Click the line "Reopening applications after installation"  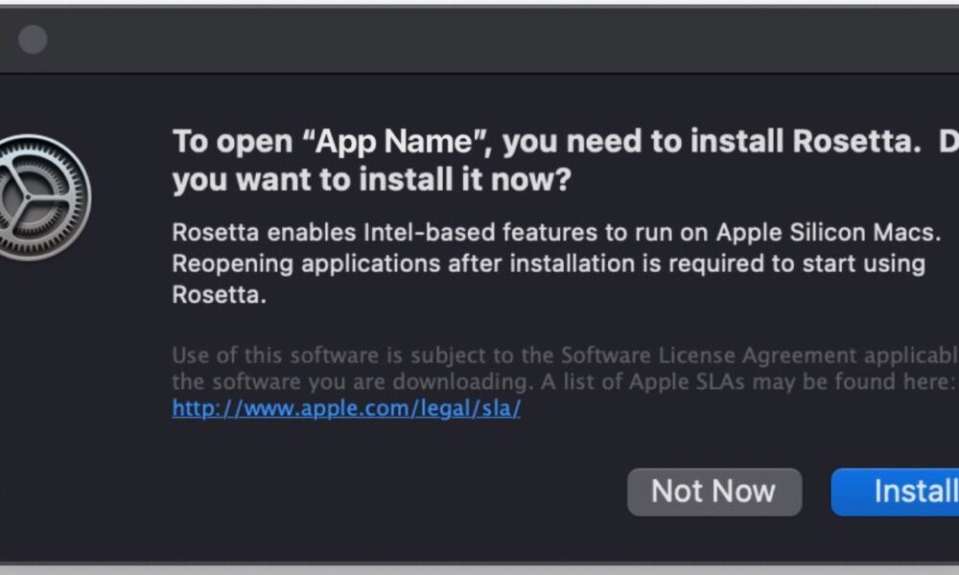click(403, 264)
